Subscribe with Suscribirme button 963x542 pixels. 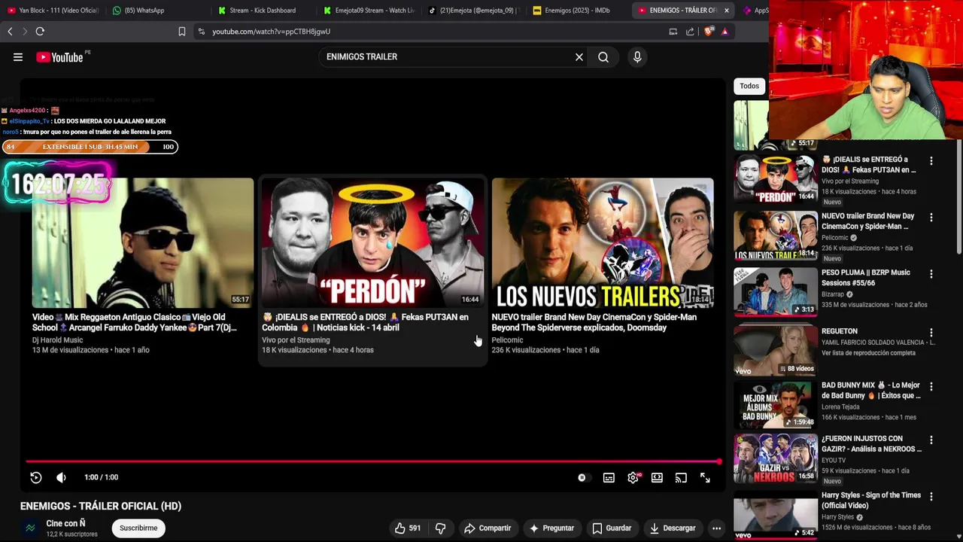tap(138, 528)
